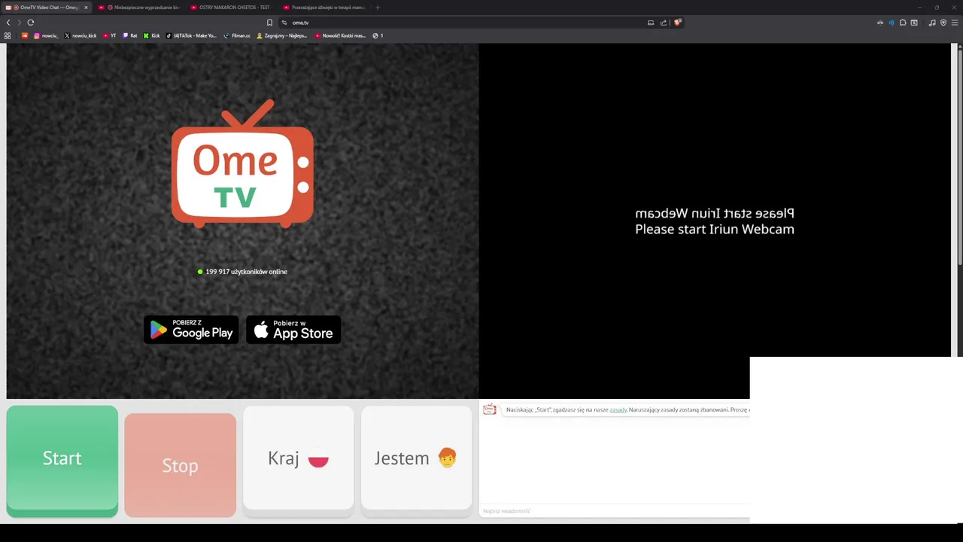Image resolution: width=963 pixels, height=542 pixels.
Task: Open the extensions puzzle icon
Action: [x=903, y=23]
